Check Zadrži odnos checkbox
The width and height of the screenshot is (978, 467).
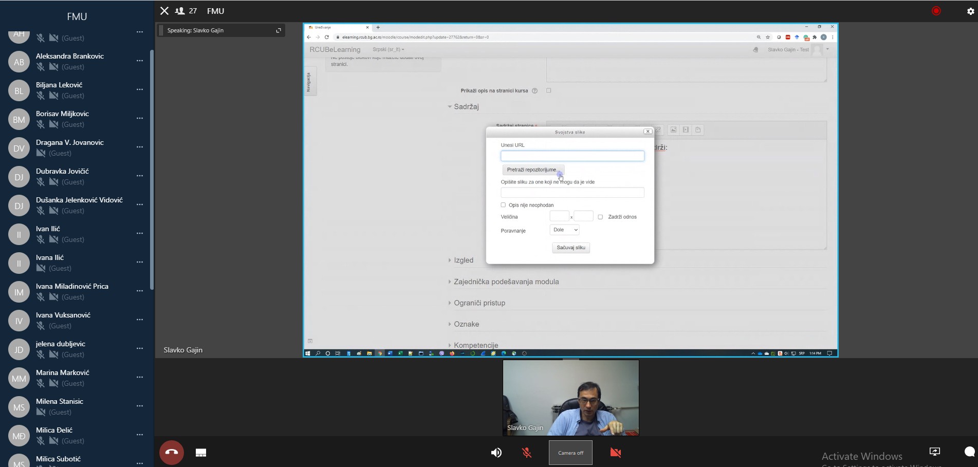[600, 217]
